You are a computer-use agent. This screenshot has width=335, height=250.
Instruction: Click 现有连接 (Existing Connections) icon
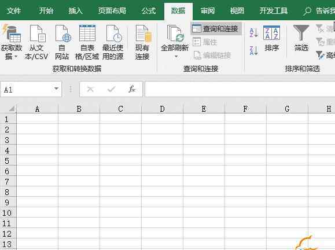[x=142, y=42]
